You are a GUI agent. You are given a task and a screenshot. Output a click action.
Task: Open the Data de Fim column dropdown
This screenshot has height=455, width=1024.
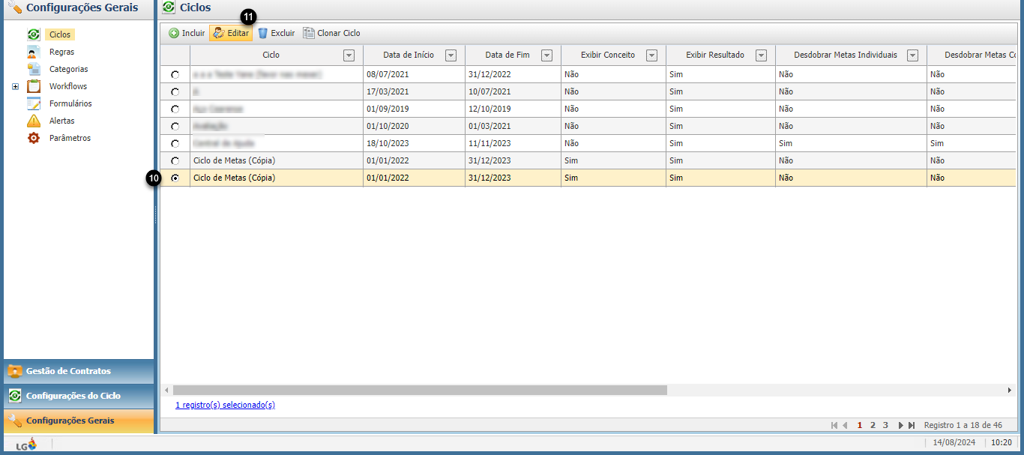(x=546, y=55)
